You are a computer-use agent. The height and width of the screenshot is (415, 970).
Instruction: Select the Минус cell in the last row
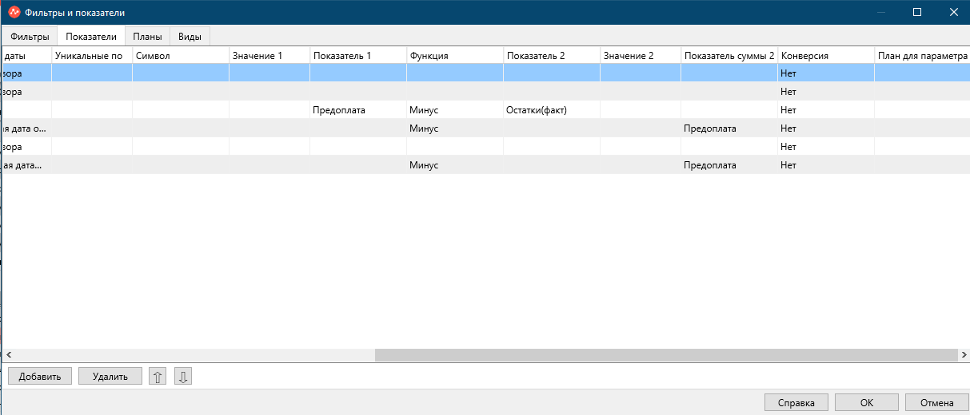455,165
